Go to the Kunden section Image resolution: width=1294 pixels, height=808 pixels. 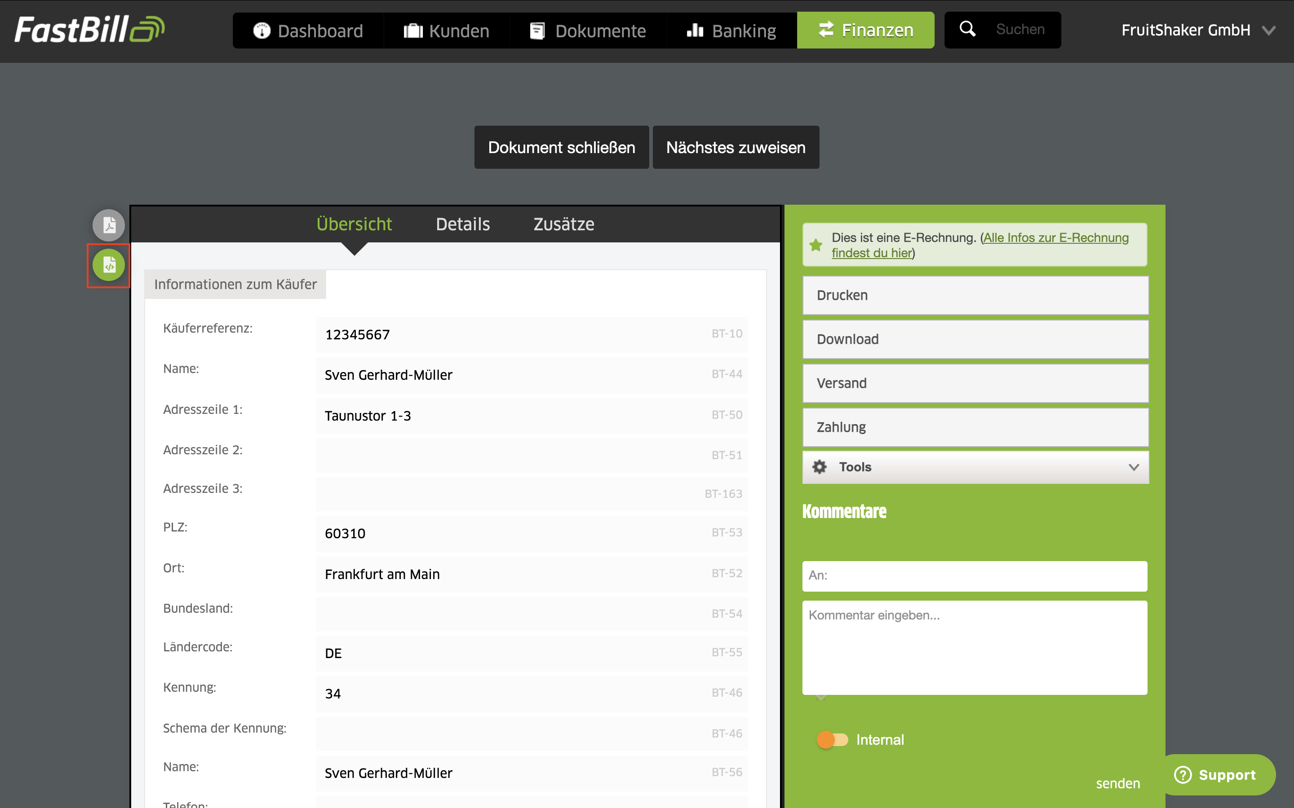(447, 31)
